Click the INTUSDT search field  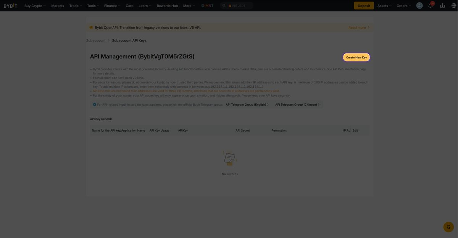[x=240, y=6]
